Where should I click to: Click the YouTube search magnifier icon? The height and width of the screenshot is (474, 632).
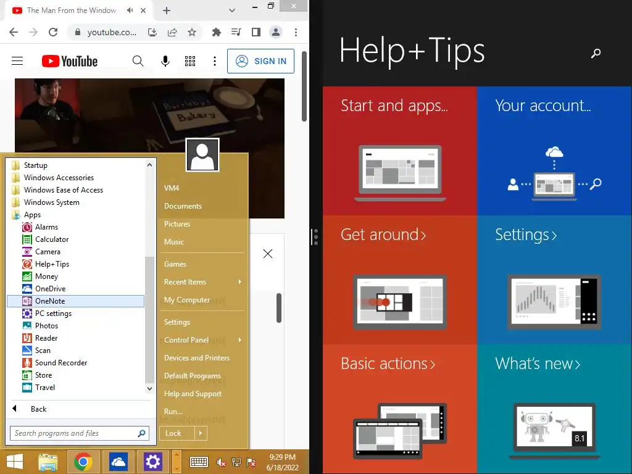[x=138, y=61]
